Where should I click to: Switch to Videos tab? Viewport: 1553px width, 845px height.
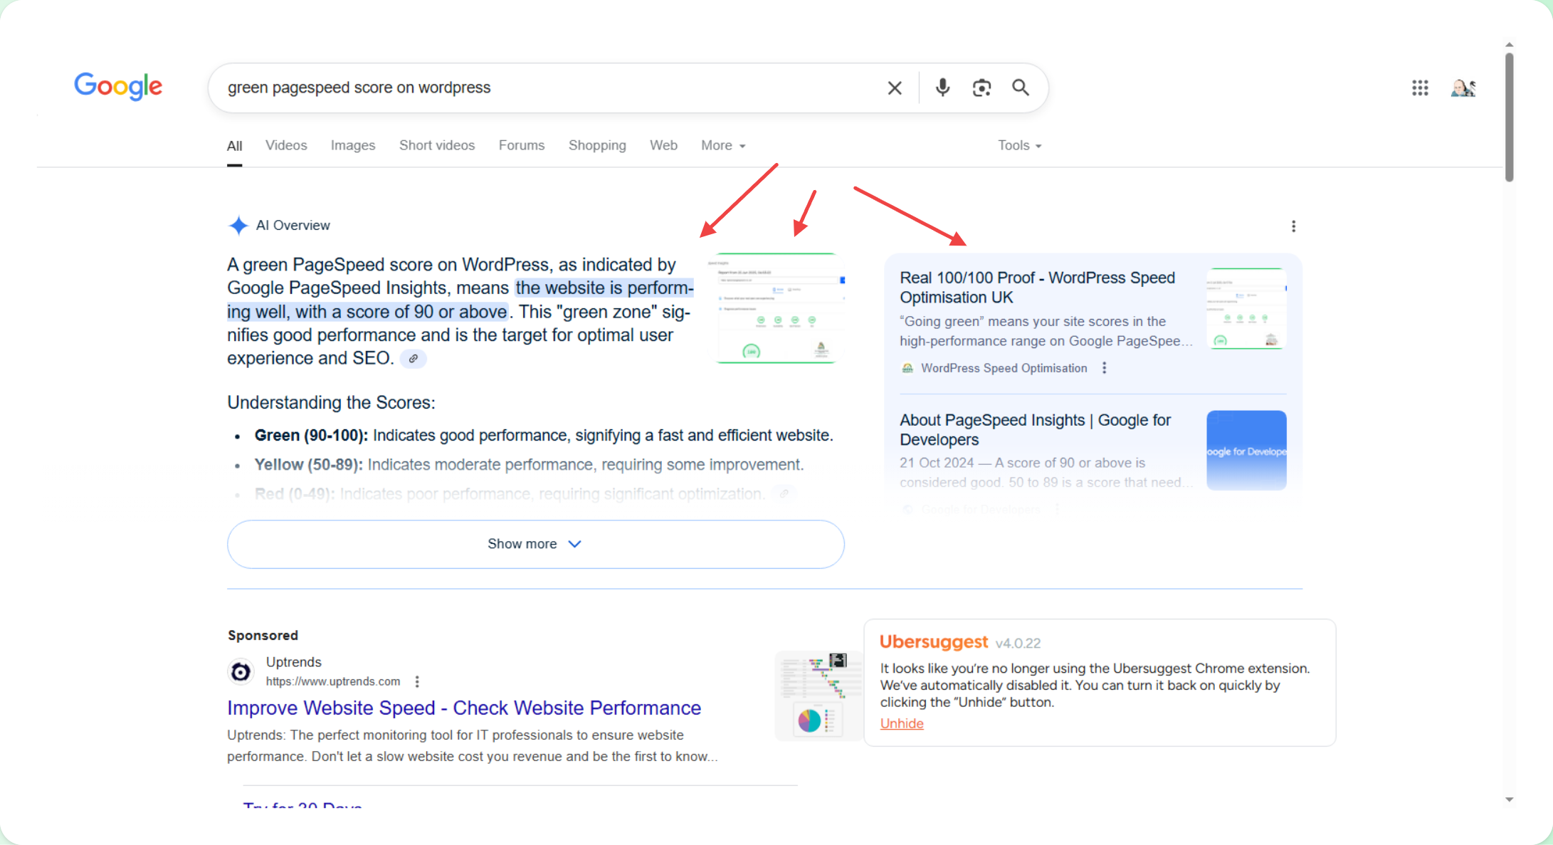pos(286,145)
